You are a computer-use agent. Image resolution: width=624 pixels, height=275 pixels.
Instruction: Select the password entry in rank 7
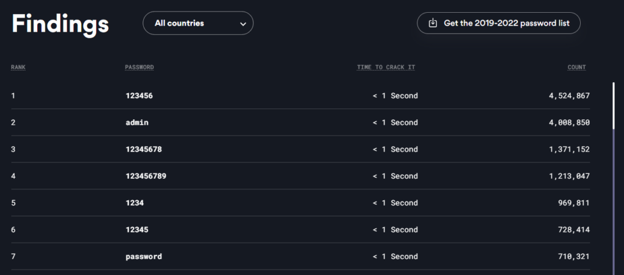[143, 256]
